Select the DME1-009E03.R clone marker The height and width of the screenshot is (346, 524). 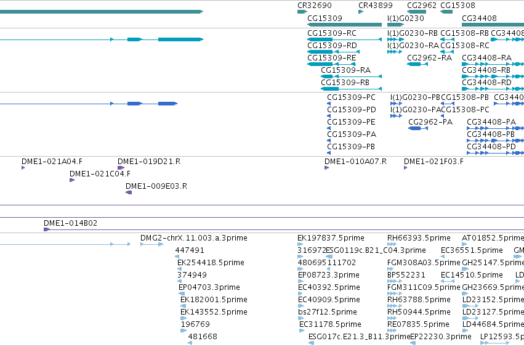129,192
